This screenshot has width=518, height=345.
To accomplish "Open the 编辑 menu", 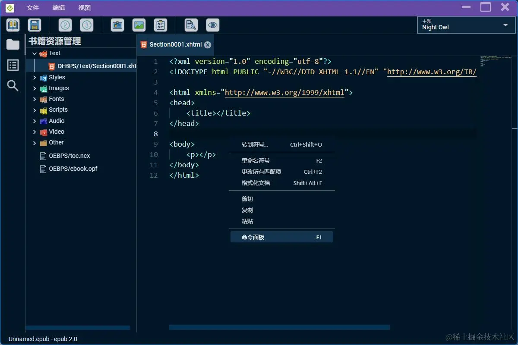I will click(x=59, y=8).
